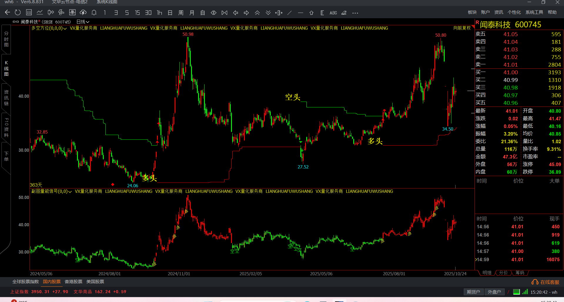The height and width of the screenshot is (302, 564).
Task: Select the 5-minute period button
Action: pos(127,13)
